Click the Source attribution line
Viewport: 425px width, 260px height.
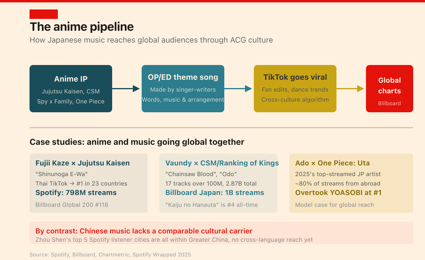(110, 255)
